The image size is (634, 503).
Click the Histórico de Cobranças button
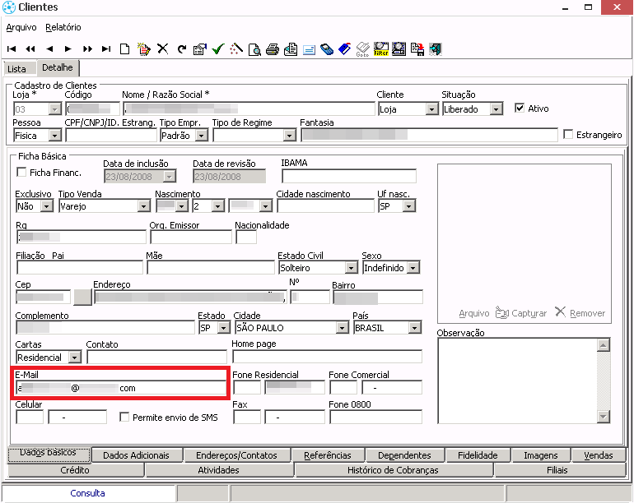pyautogui.click(x=393, y=470)
